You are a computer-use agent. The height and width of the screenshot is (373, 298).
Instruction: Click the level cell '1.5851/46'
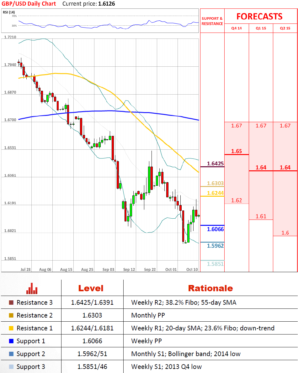(92, 367)
